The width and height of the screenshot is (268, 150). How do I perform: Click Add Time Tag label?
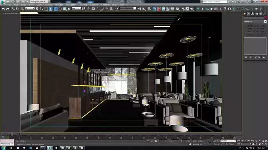[x=197, y=144]
